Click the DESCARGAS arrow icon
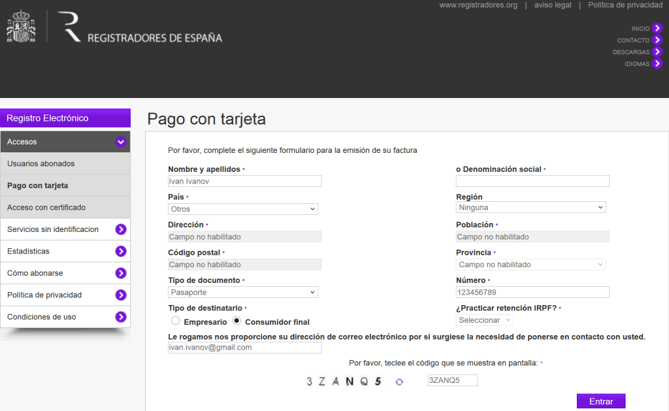669x411 pixels. click(657, 52)
